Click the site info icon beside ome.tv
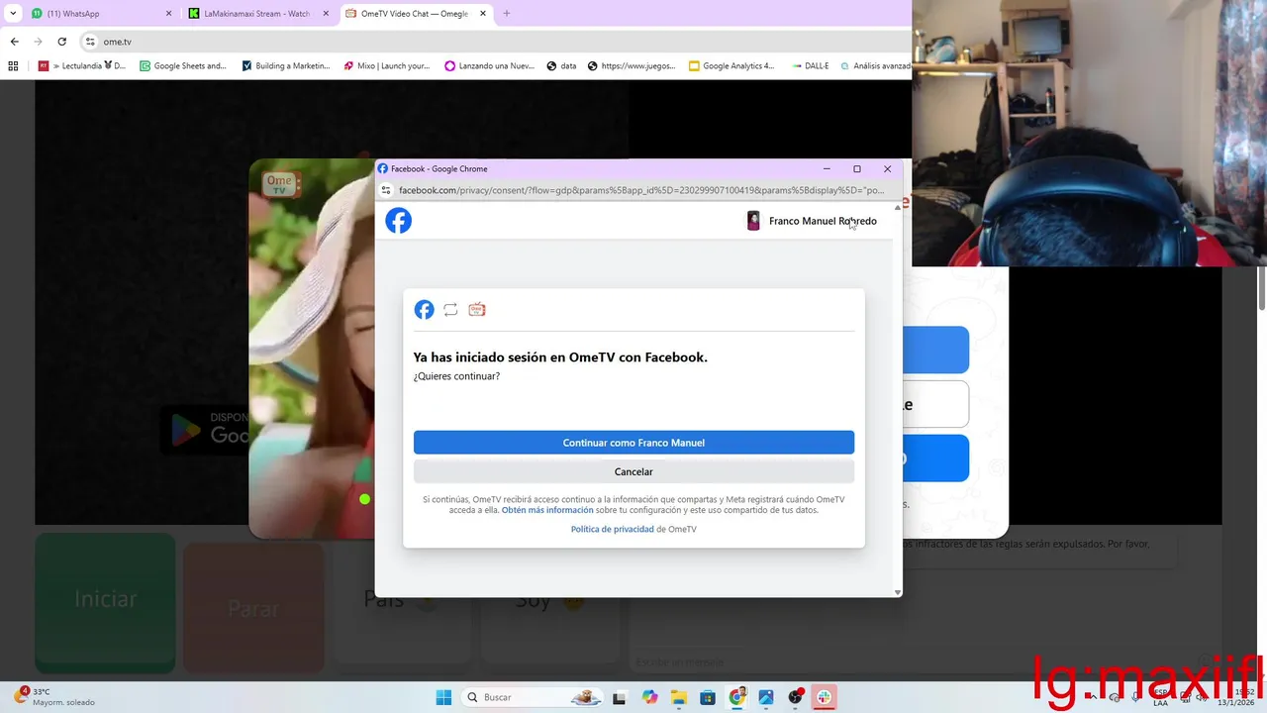This screenshot has height=713, width=1267. [x=90, y=42]
